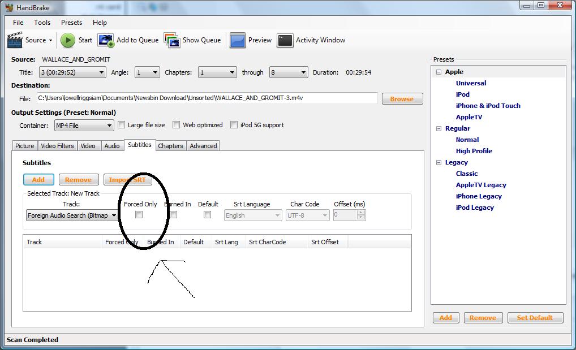Click the subtitle Remove button
Screen dimensions: 576x350
click(79, 180)
